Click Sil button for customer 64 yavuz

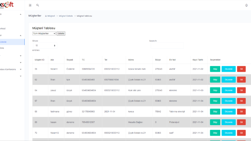(x=241, y=90)
